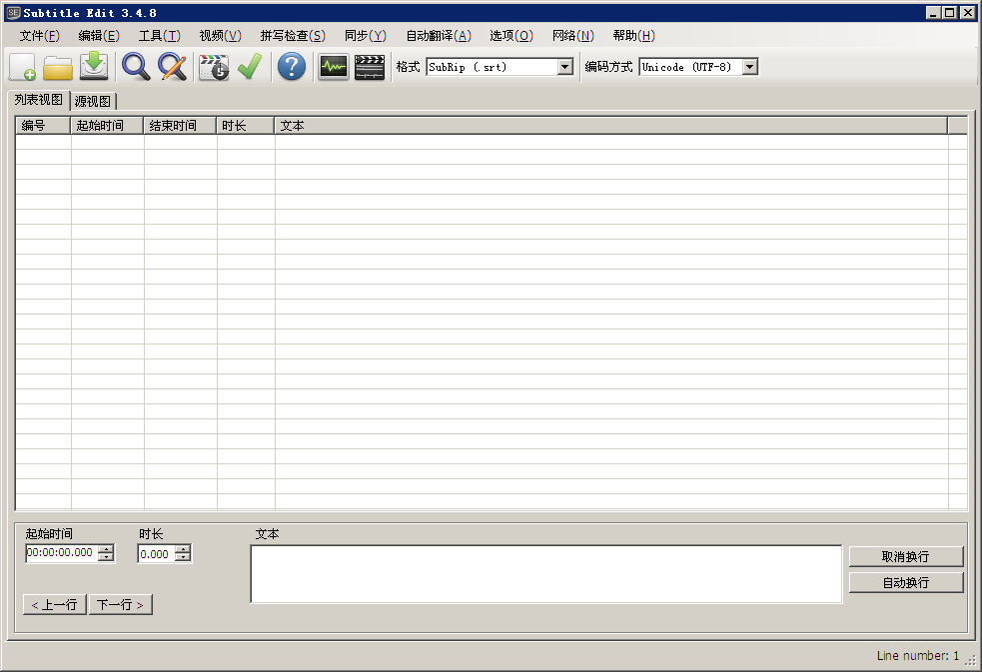
Task: Click the 自动换行 button
Action: pos(905,581)
